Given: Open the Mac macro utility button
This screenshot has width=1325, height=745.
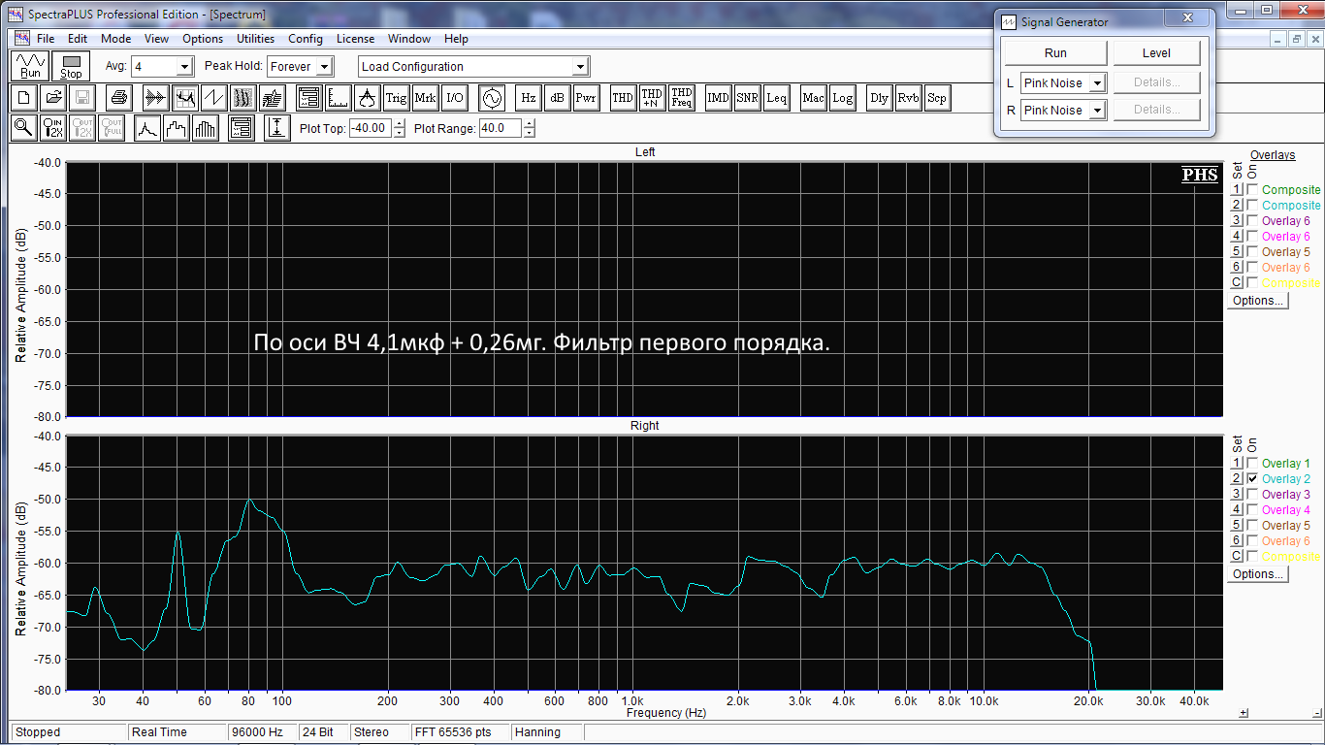Looking at the screenshot, I should [x=813, y=98].
